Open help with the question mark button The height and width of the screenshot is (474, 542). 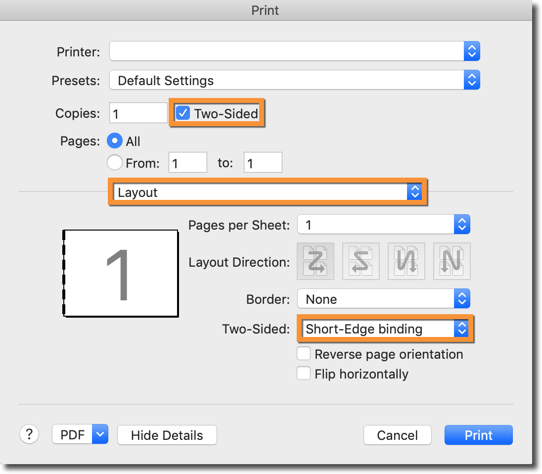[x=29, y=434]
